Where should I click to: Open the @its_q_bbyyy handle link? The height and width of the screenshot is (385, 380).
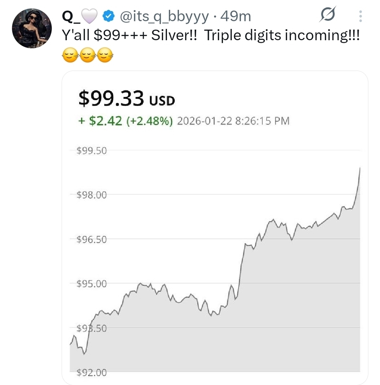pos(165,16)
